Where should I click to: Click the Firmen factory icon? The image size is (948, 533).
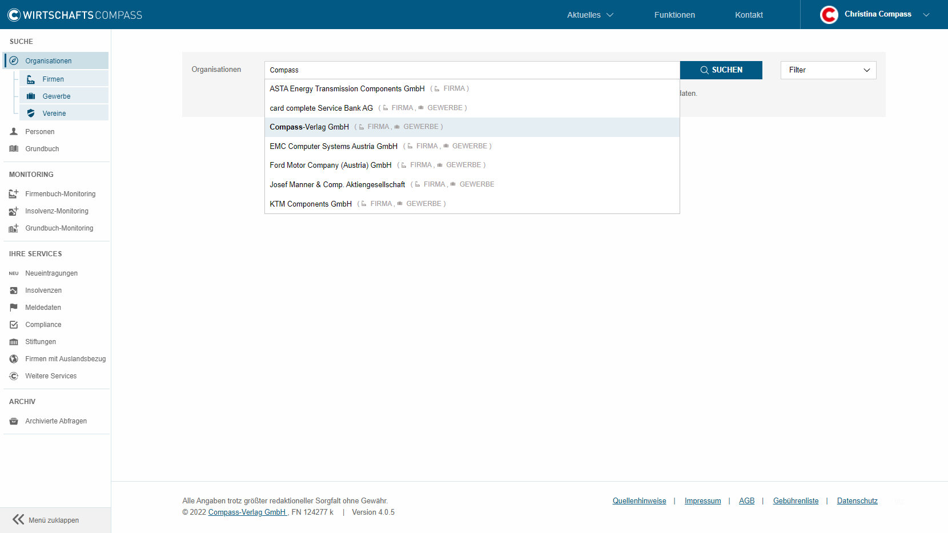click(31, 79)
